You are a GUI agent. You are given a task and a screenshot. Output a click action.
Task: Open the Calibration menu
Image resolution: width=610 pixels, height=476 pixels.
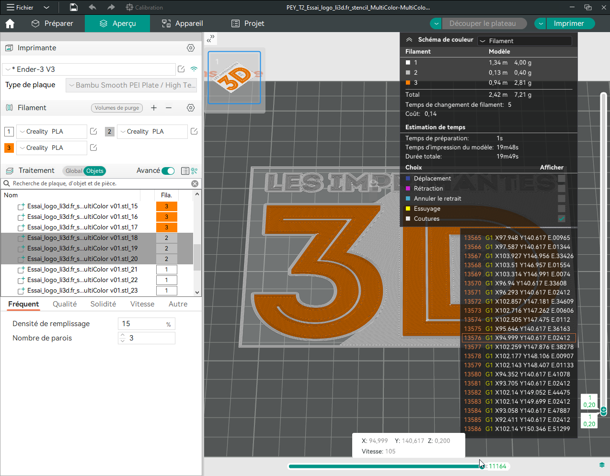point(144,7)
